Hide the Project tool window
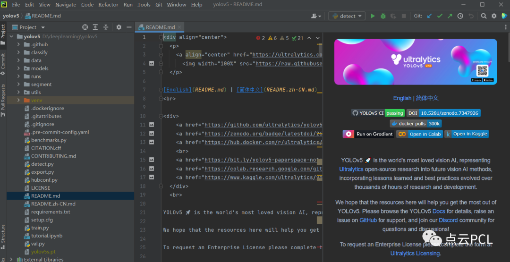510x262 pixels. pyautogui.click(x=129, y=27)
